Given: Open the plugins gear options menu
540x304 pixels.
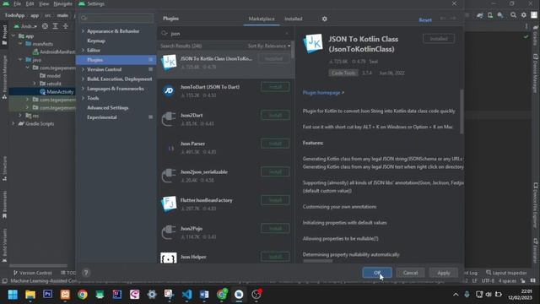Looking at the screenshot, I should click(x=324, y=19).
